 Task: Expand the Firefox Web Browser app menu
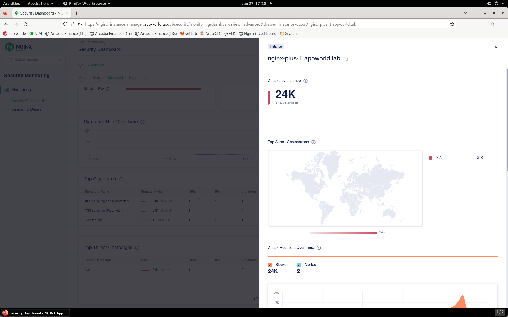tap(87, 3)
